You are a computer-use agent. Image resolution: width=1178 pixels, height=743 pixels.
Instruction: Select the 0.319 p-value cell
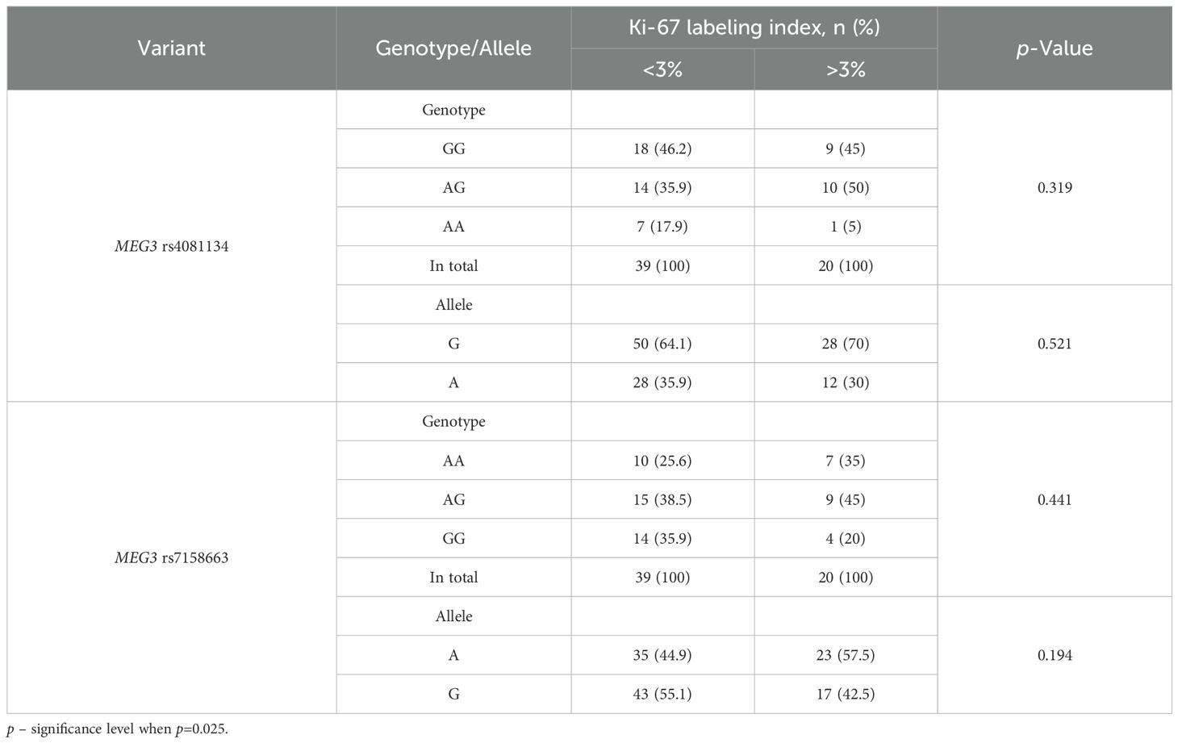click(x=1055, y=187)
